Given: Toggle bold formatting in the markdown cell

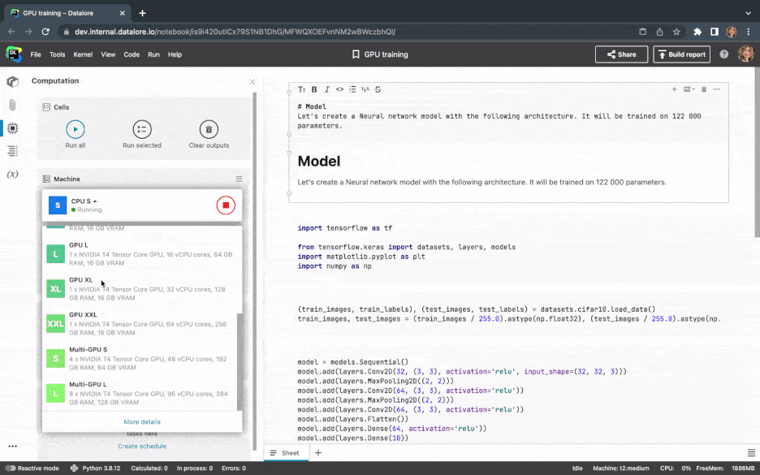Looking at the screenshot, I should coord(314,89).
